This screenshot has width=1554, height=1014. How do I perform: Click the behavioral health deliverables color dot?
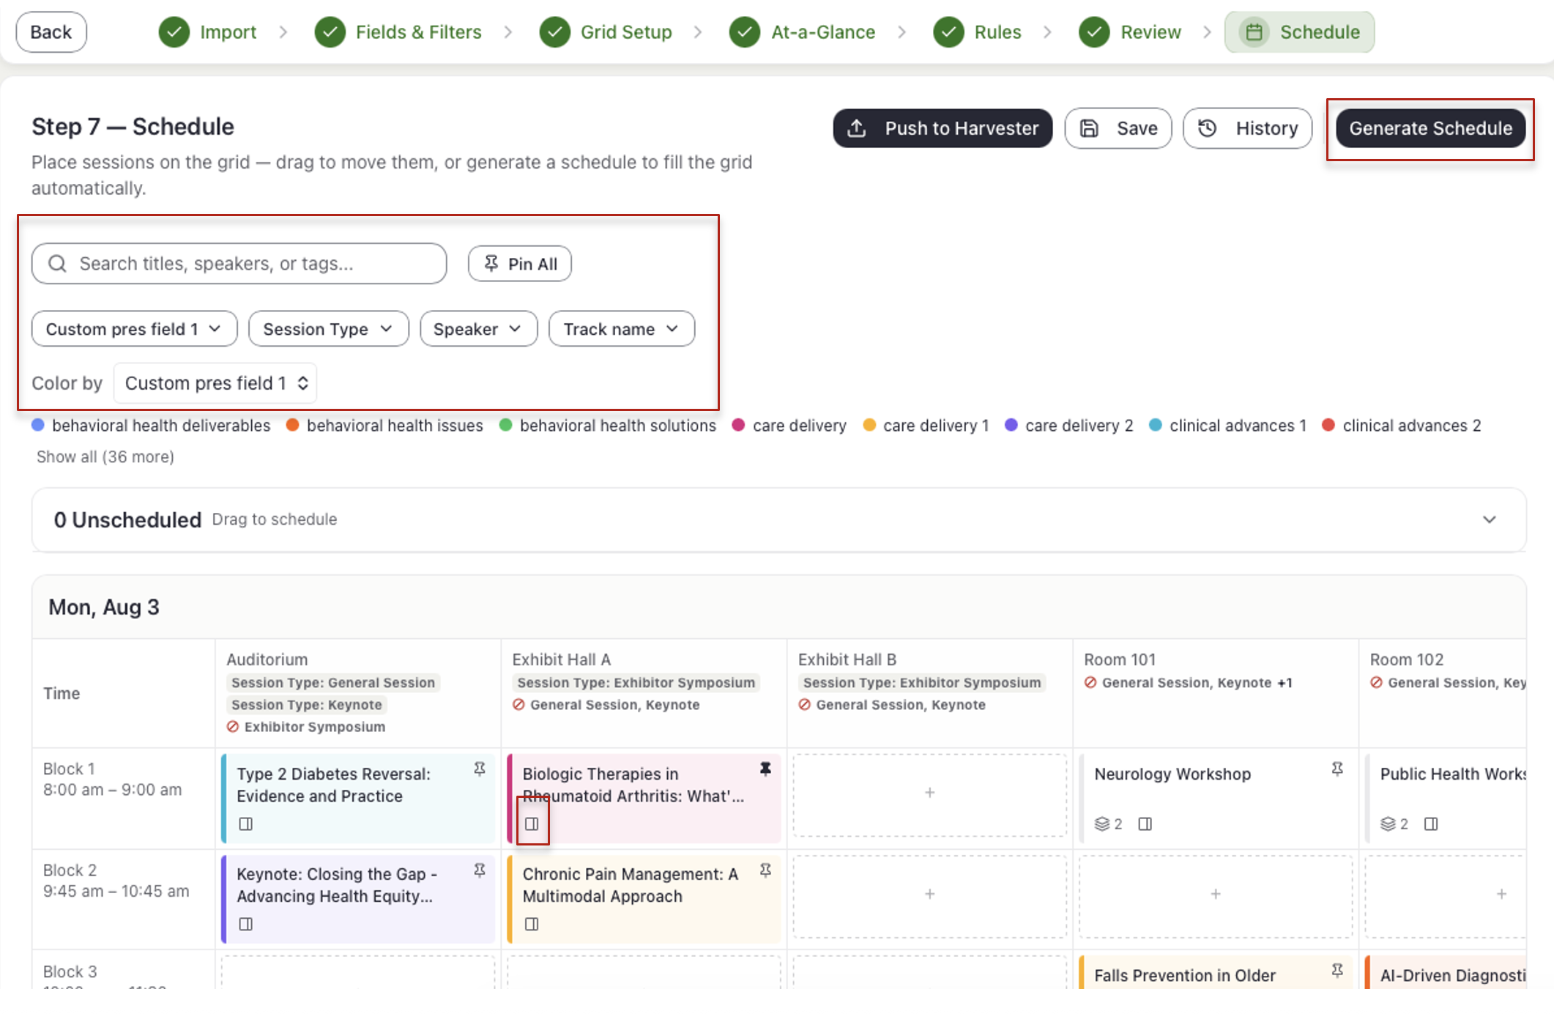[38, 425]
